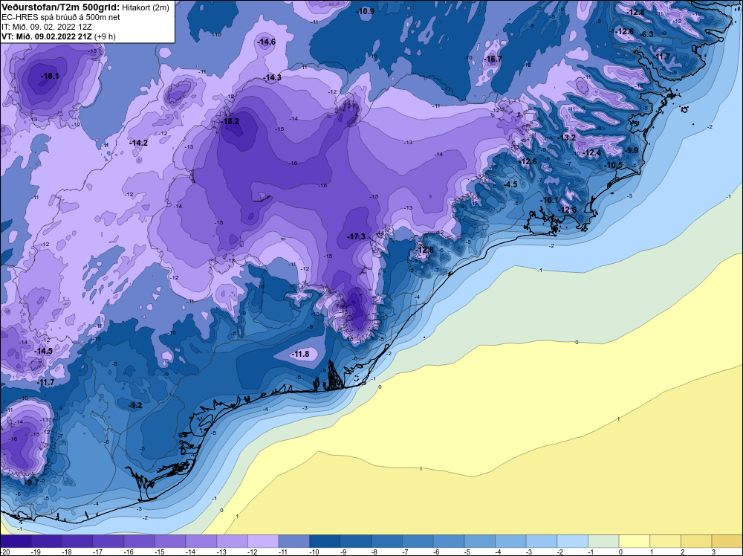Click the -6.3 temperature label
Viewport: 743px width, 556px height.
[647, 34]
